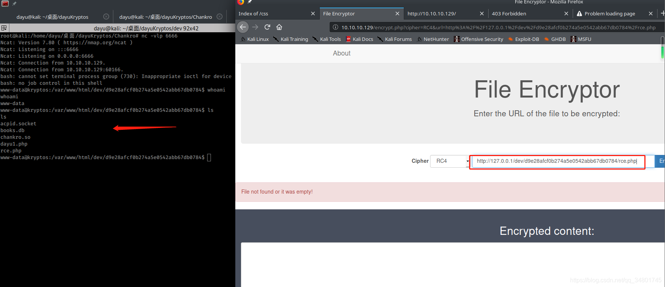Click the Encrypted content text area
The height and width of the screenshot is (287, 665).
pos(453,264)
